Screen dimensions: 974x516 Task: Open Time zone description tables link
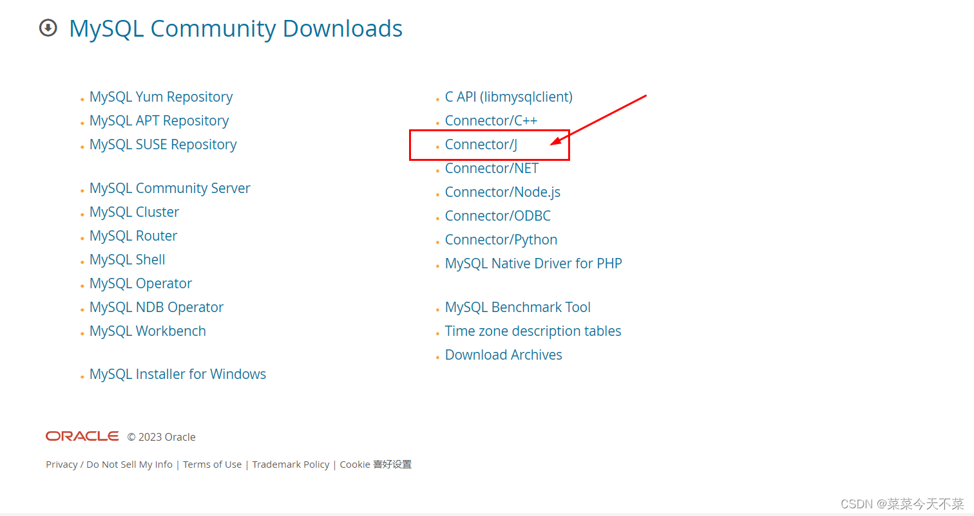click(533, 331)
